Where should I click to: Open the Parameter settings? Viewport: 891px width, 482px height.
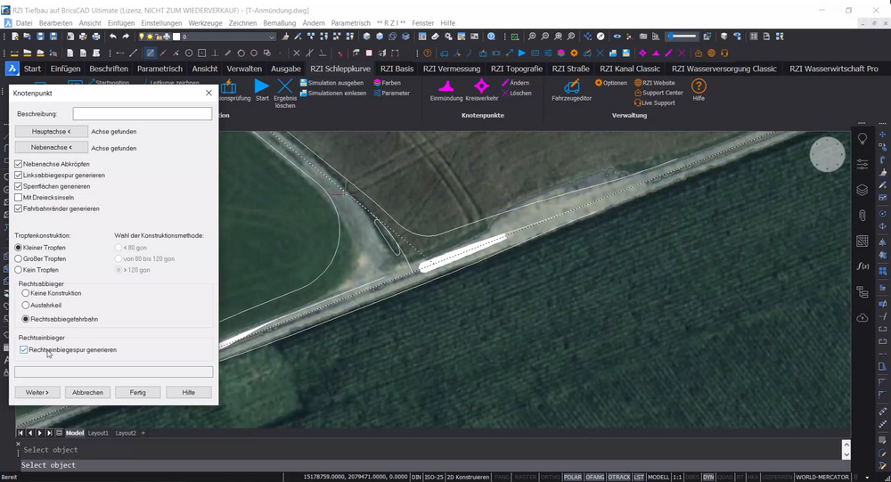(x=391, y=94)
